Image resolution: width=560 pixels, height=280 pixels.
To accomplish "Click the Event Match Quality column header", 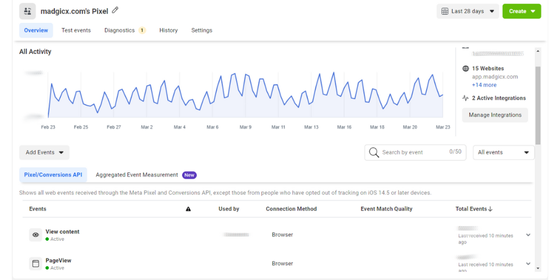I will tap(386, 209).
